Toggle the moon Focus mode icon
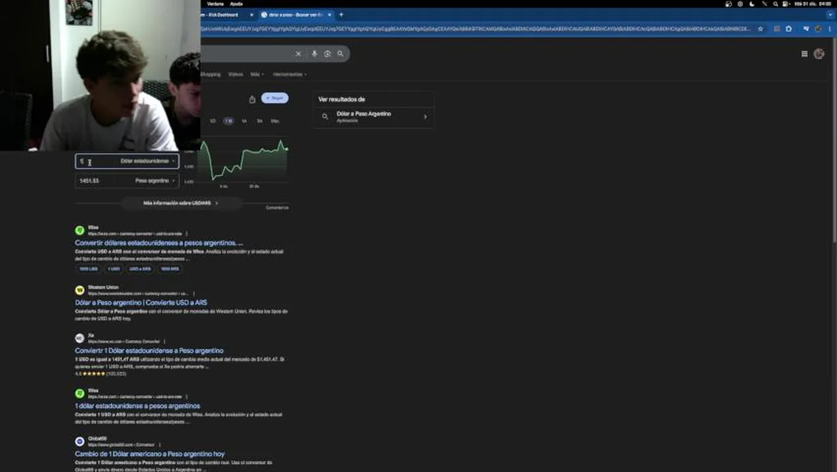Image resolution: width=837 pixels, height=472 pixels. (752, 4)
